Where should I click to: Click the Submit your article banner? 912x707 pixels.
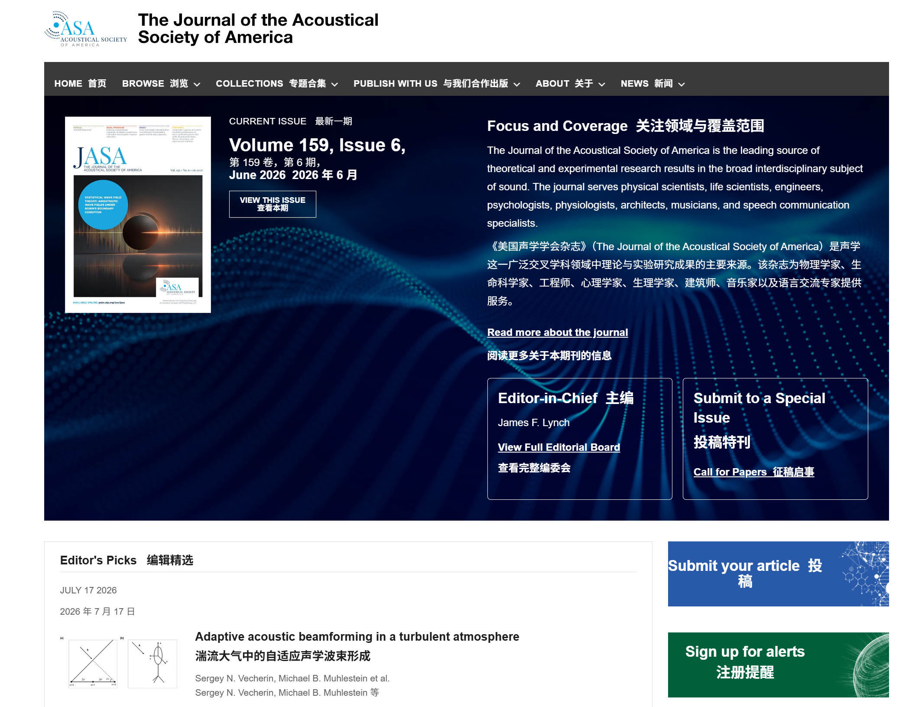point(778,574)
